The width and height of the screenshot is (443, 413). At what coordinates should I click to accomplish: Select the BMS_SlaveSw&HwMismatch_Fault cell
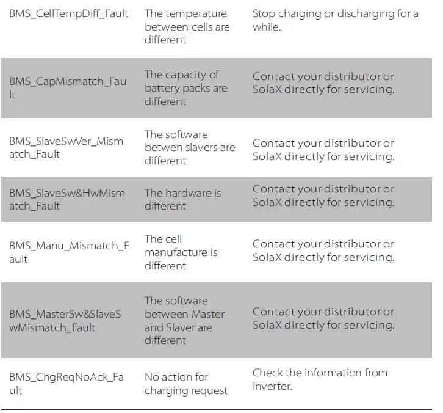pyautogui.click(x=67, y=199)
